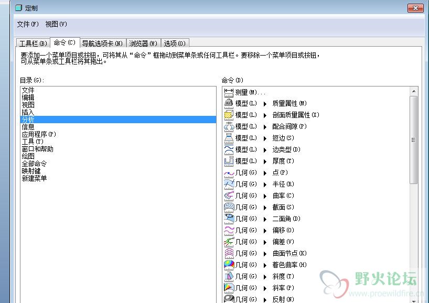The width and height of the screenshot is (429, 303).
Task: Select 绘图 in the category list
Action: pos(118,156)
